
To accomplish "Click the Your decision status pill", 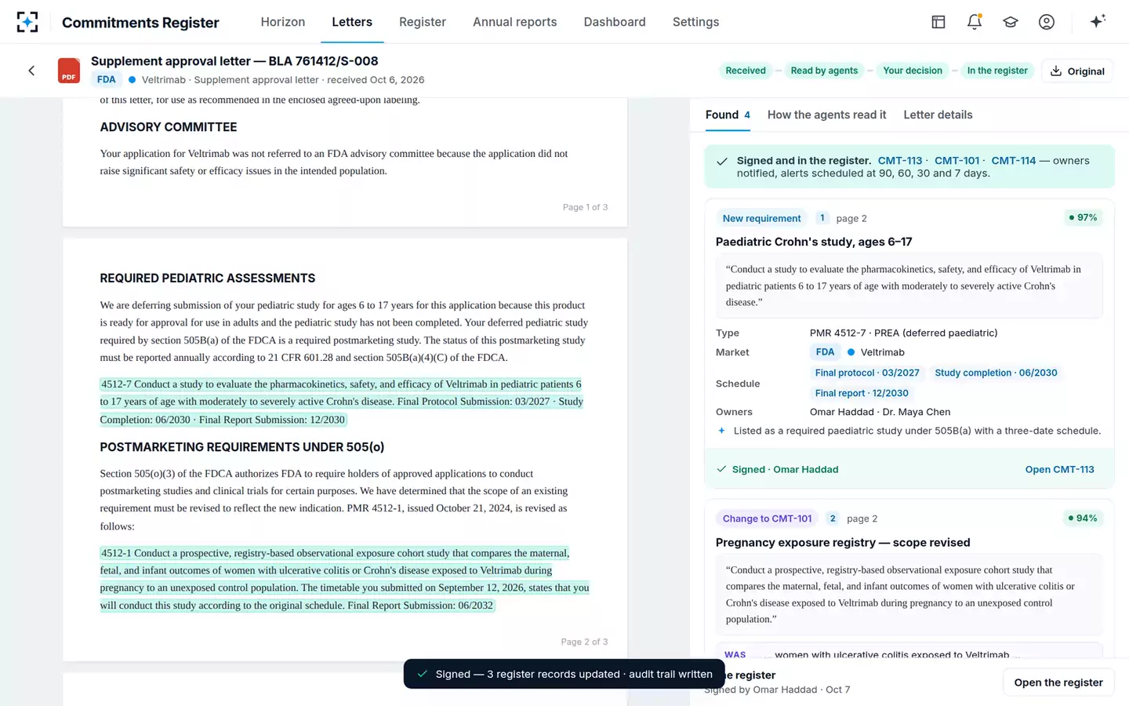I will 913,71.
